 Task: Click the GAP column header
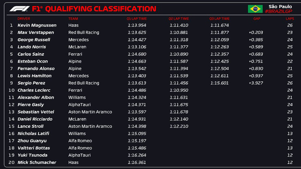(257, 19)
